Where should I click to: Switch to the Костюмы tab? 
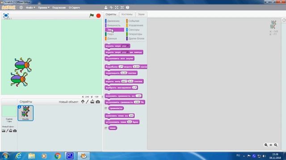tap(127, 14)
